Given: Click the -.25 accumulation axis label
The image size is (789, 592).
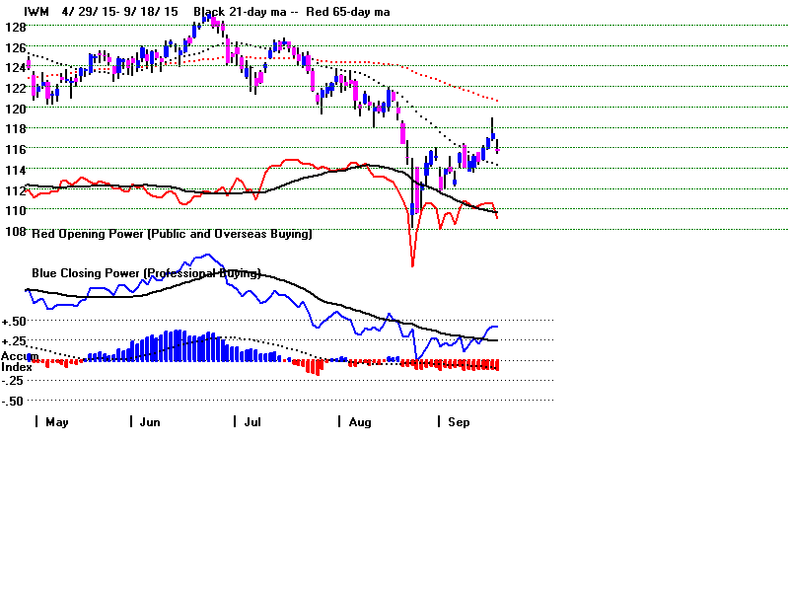Looking at the screenshot, I should [x=13, y=381].
